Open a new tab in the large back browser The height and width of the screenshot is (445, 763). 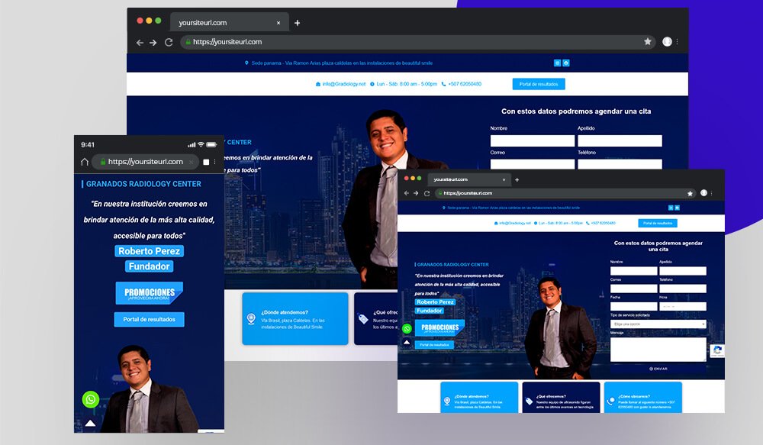297,23
